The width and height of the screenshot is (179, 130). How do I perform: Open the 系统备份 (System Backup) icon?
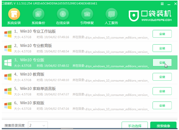[x=38, y=14]
